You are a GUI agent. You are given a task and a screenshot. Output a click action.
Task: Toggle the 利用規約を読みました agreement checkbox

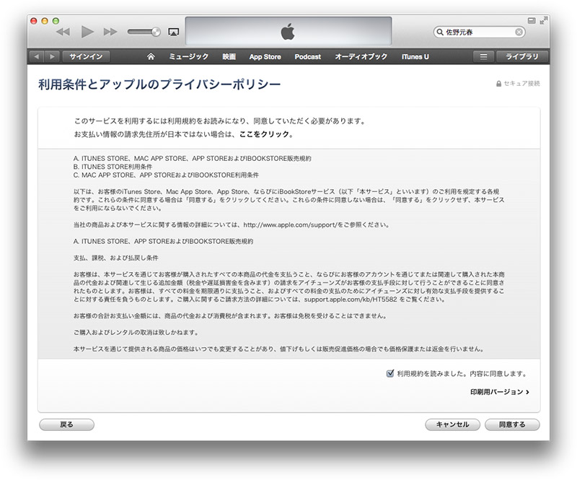click(x=390, y=374)
